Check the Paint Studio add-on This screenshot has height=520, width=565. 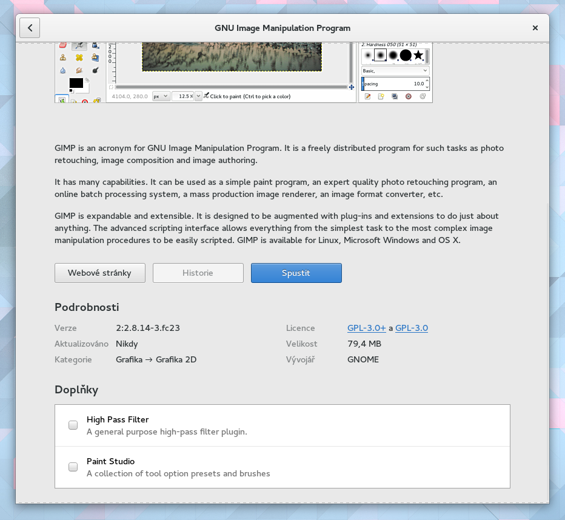click(73, 467)
